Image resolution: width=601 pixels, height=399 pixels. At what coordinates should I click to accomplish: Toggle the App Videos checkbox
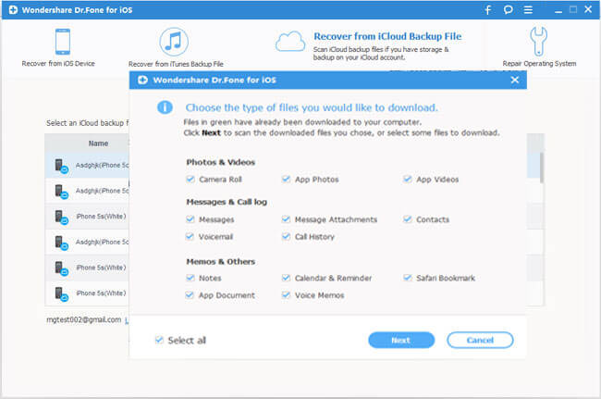tap(408, 180)
